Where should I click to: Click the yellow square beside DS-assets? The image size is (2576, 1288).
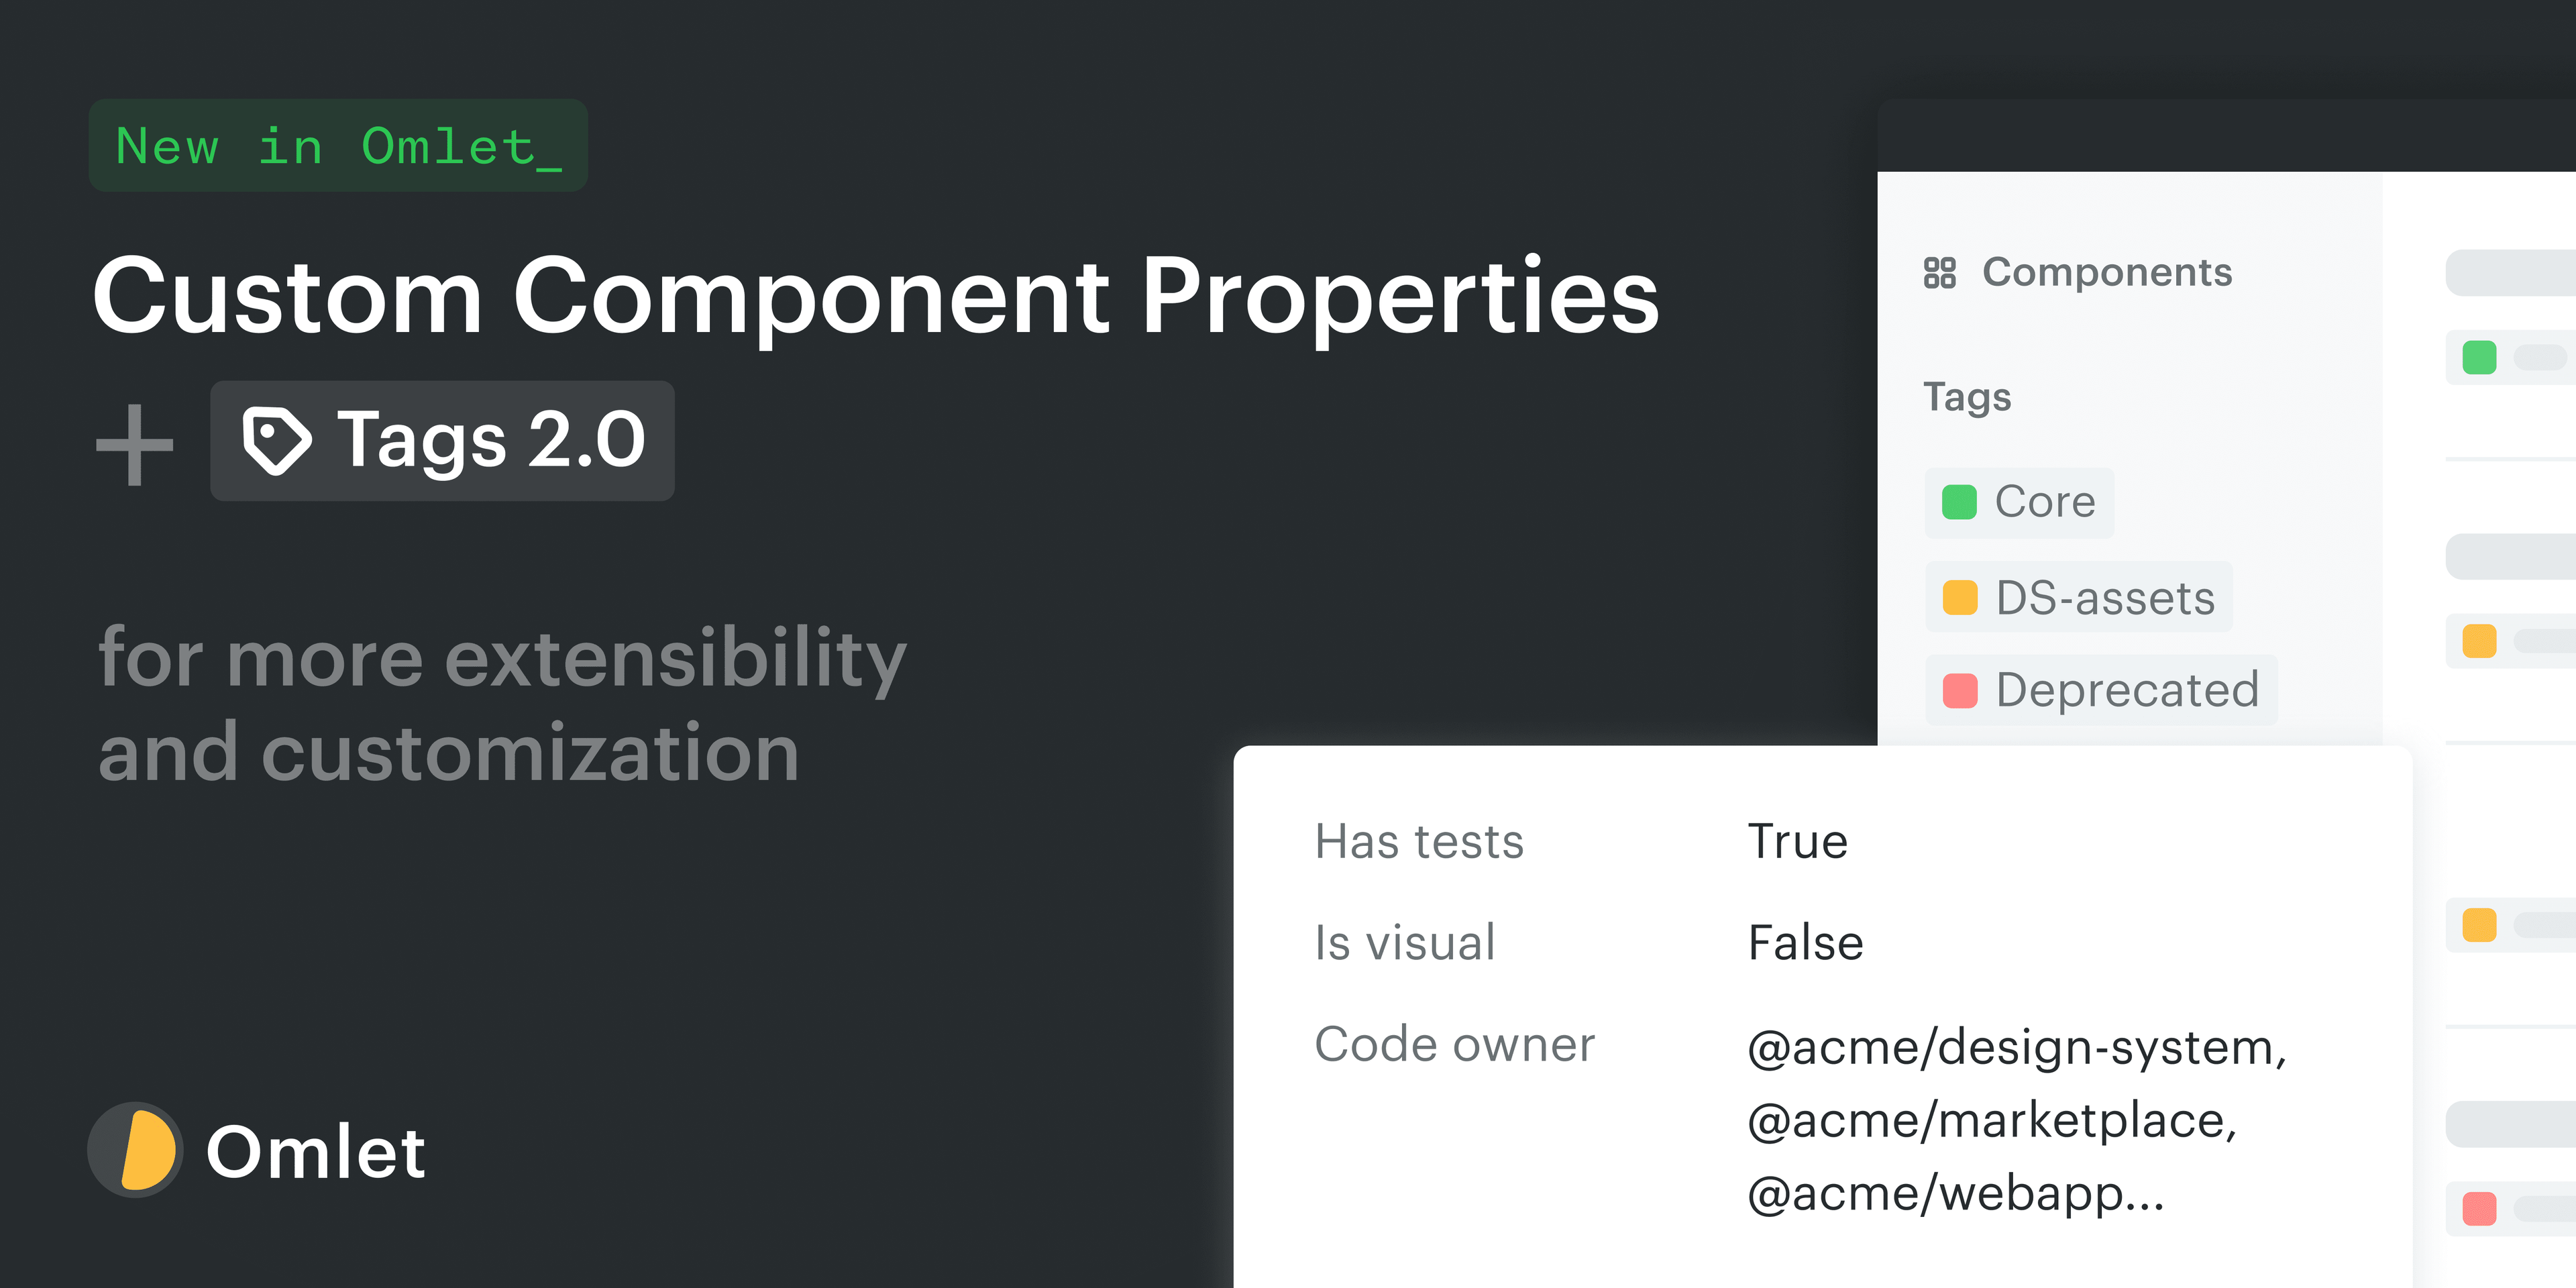click(x=1961, y=596)
